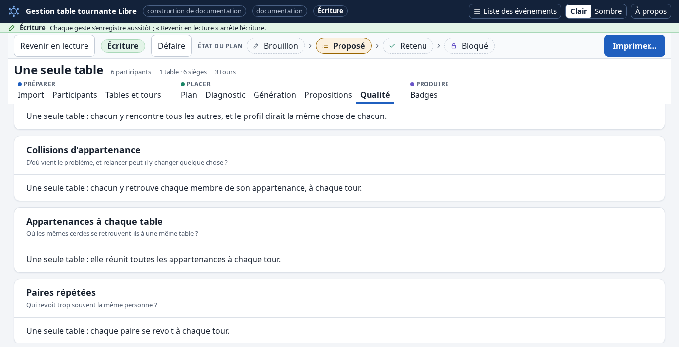Open the Génération tab
This screenshot has height=347, width=679.
click(275, 95)
